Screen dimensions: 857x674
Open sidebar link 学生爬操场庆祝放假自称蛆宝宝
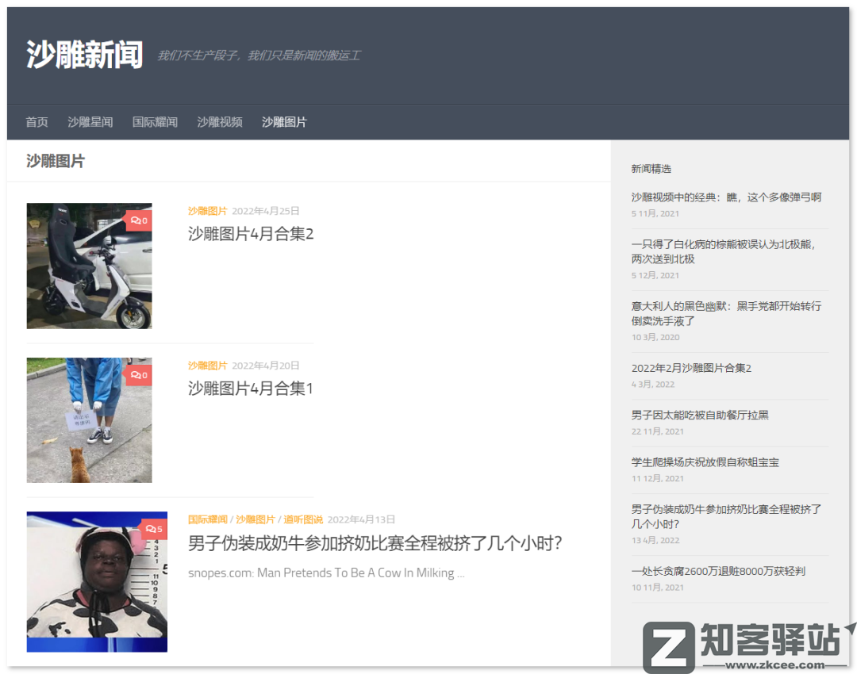704,461
